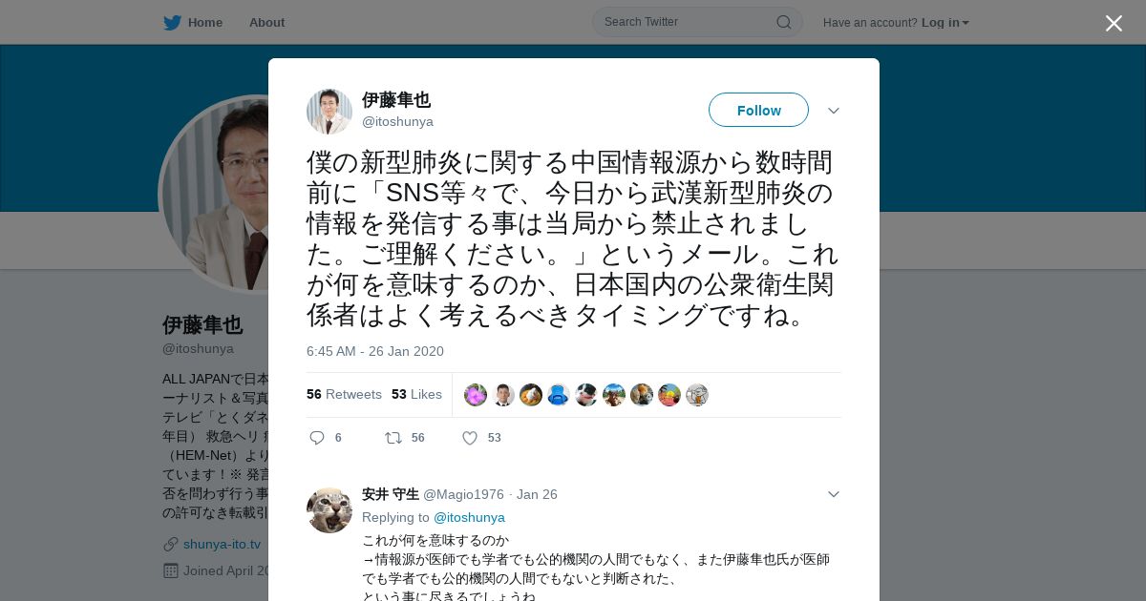Open the @itoshunya reply mention link
Viewport: 1146px width, 601px height.
click(469, 517)
